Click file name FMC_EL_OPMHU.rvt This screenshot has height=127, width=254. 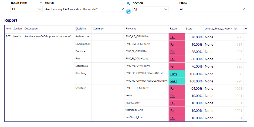click(x=137, y=51)
